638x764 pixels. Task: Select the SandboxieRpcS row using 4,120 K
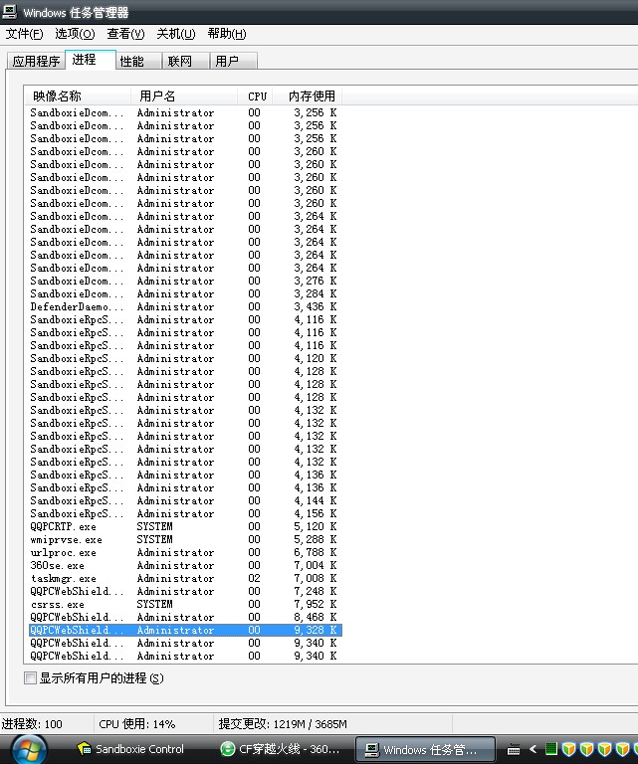(185, 358)
